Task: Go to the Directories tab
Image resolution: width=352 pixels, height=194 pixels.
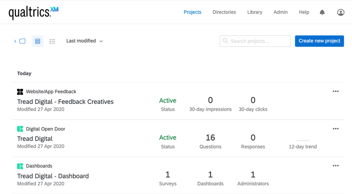Action: pos(224,12)
